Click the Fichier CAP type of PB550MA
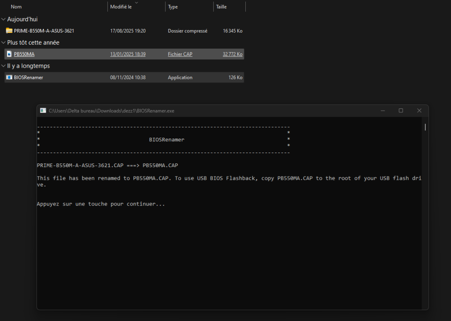The image size is (451, 321). (180, 54)
